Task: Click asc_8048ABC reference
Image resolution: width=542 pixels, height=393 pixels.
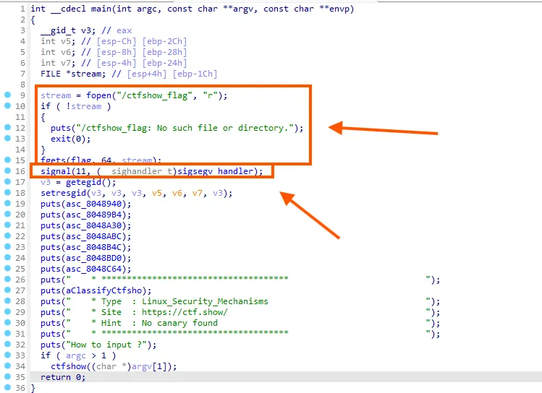Action: tap(93, 237)
